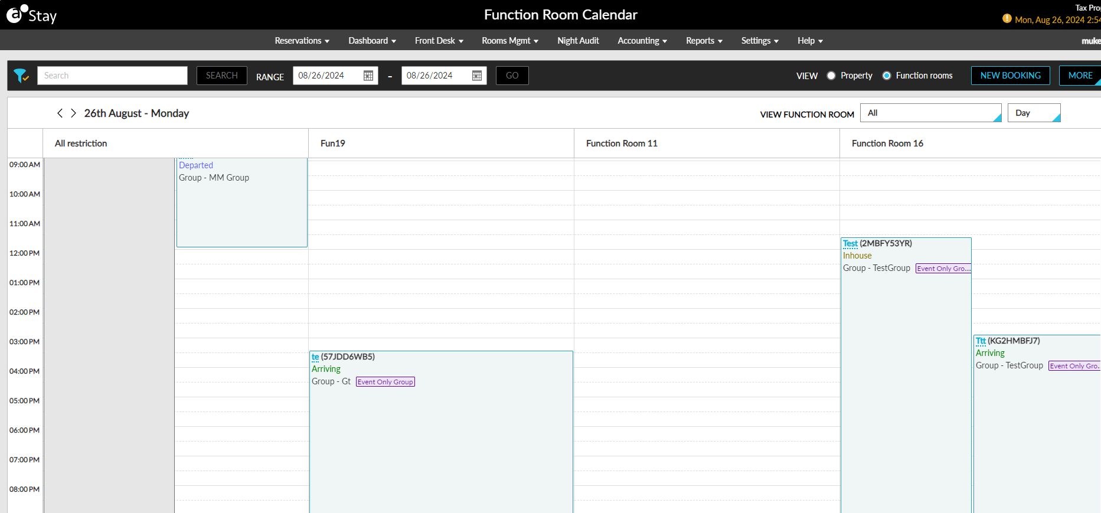The width and height of the screenshot is (1101, 513).
Task: Open the Accounting menu
Action: [x=642, y=41]
